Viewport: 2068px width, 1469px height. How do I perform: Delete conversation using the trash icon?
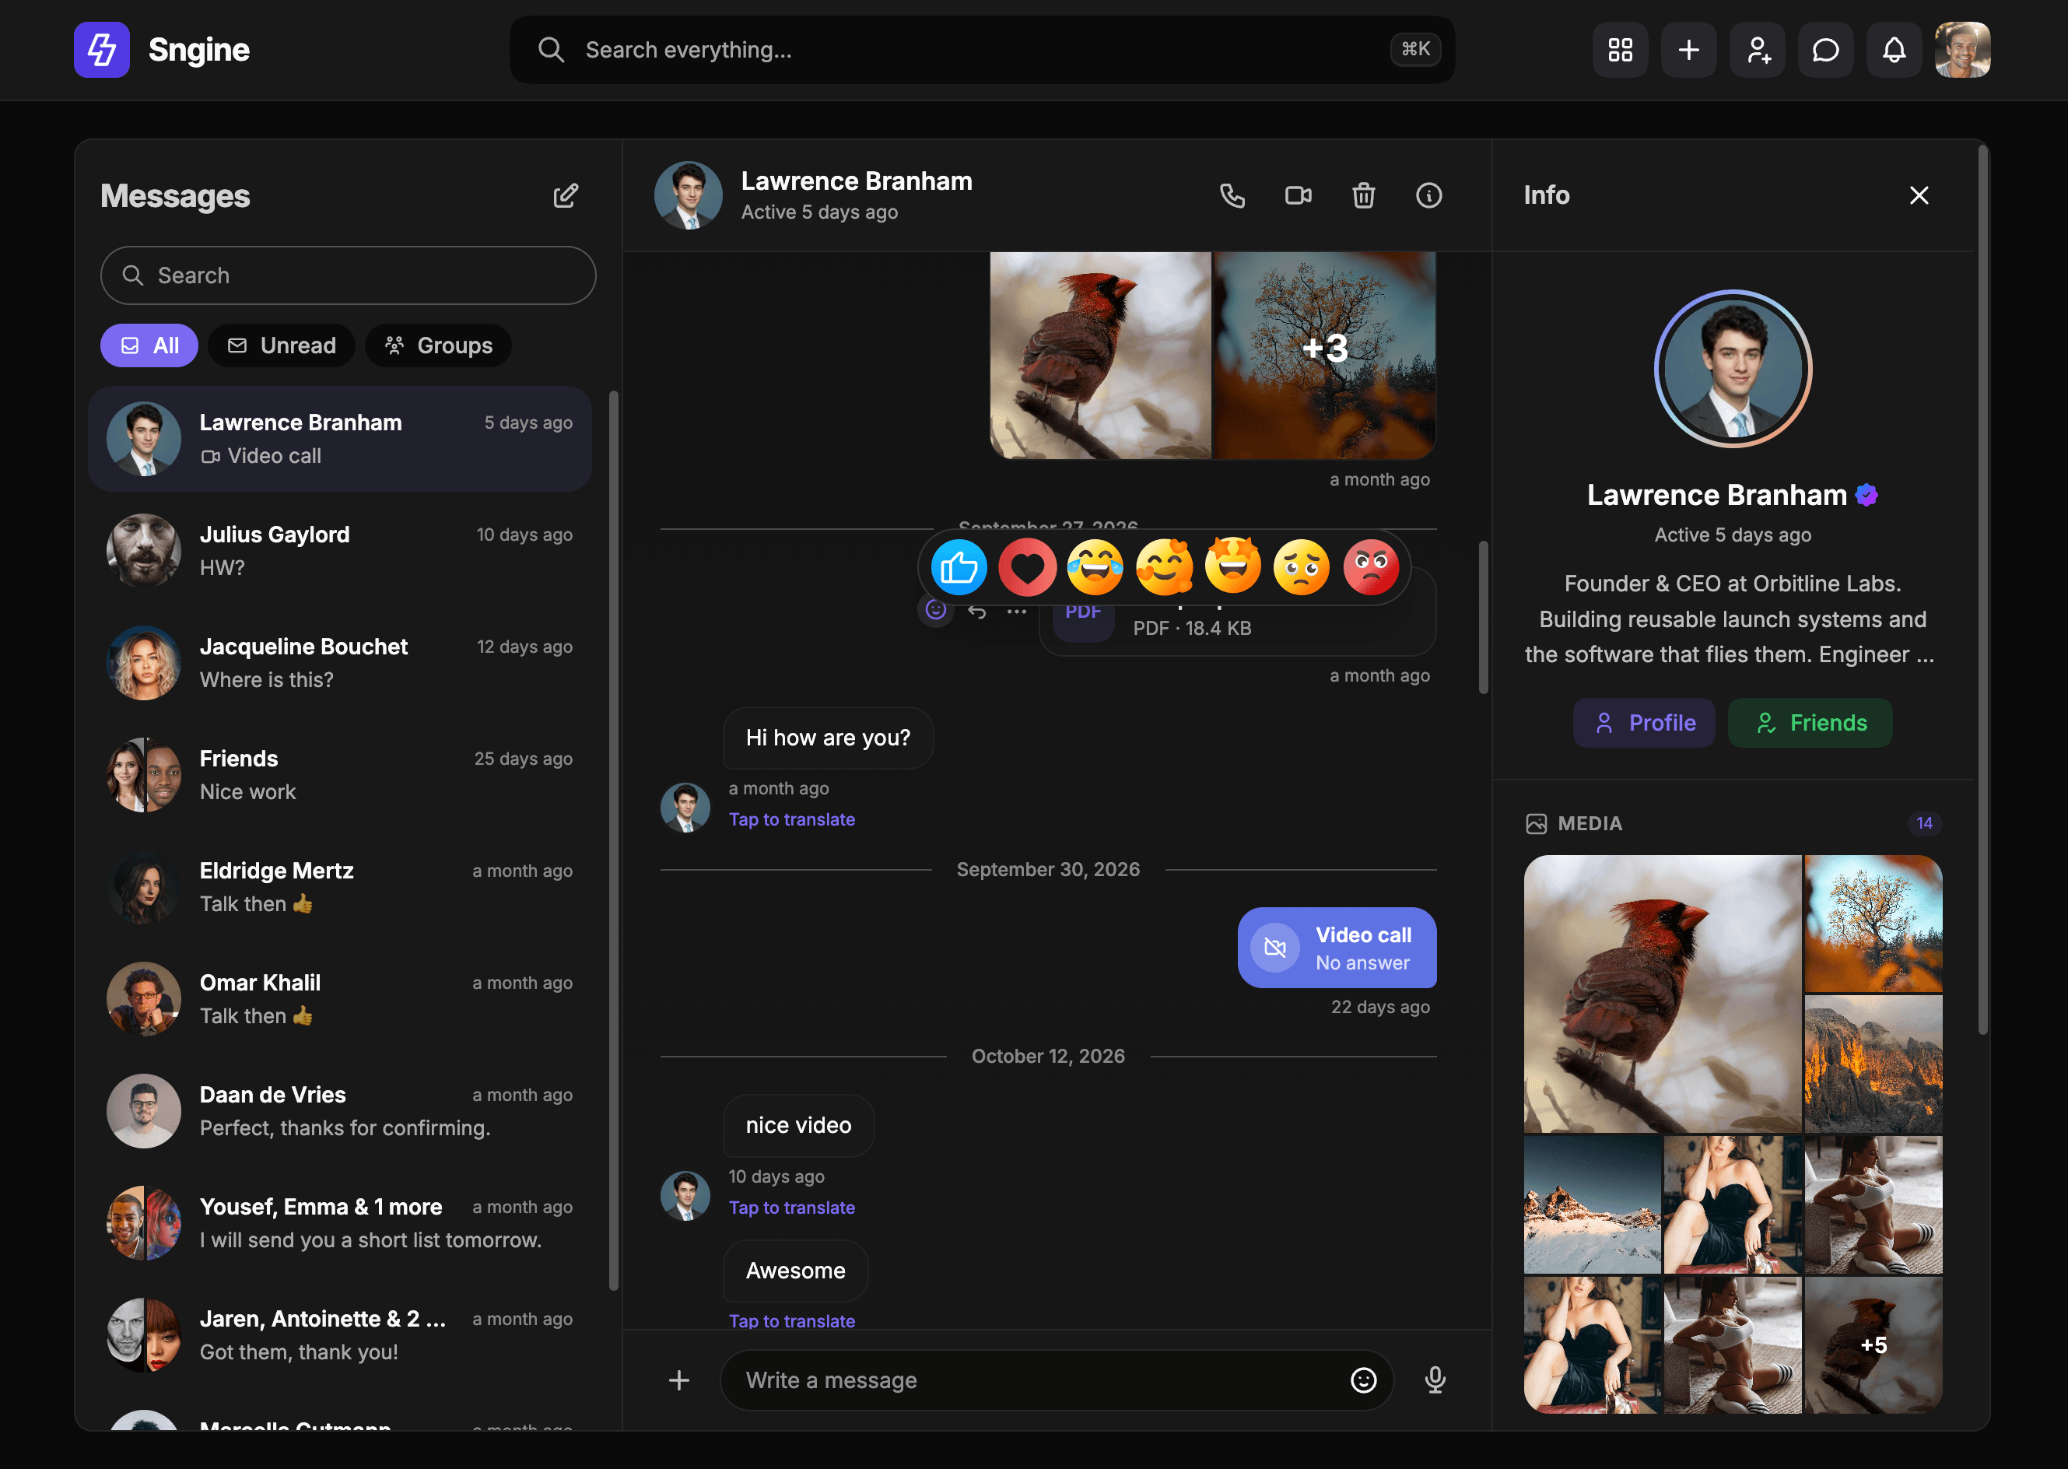(x=1364, y=195)
